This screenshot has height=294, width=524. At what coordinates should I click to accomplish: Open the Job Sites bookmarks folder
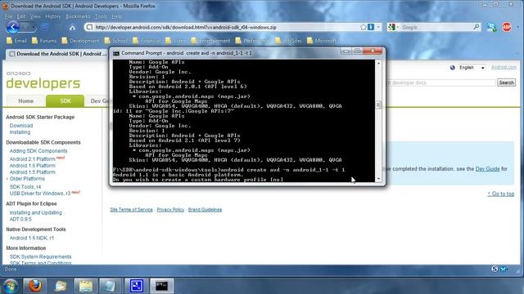288,41
